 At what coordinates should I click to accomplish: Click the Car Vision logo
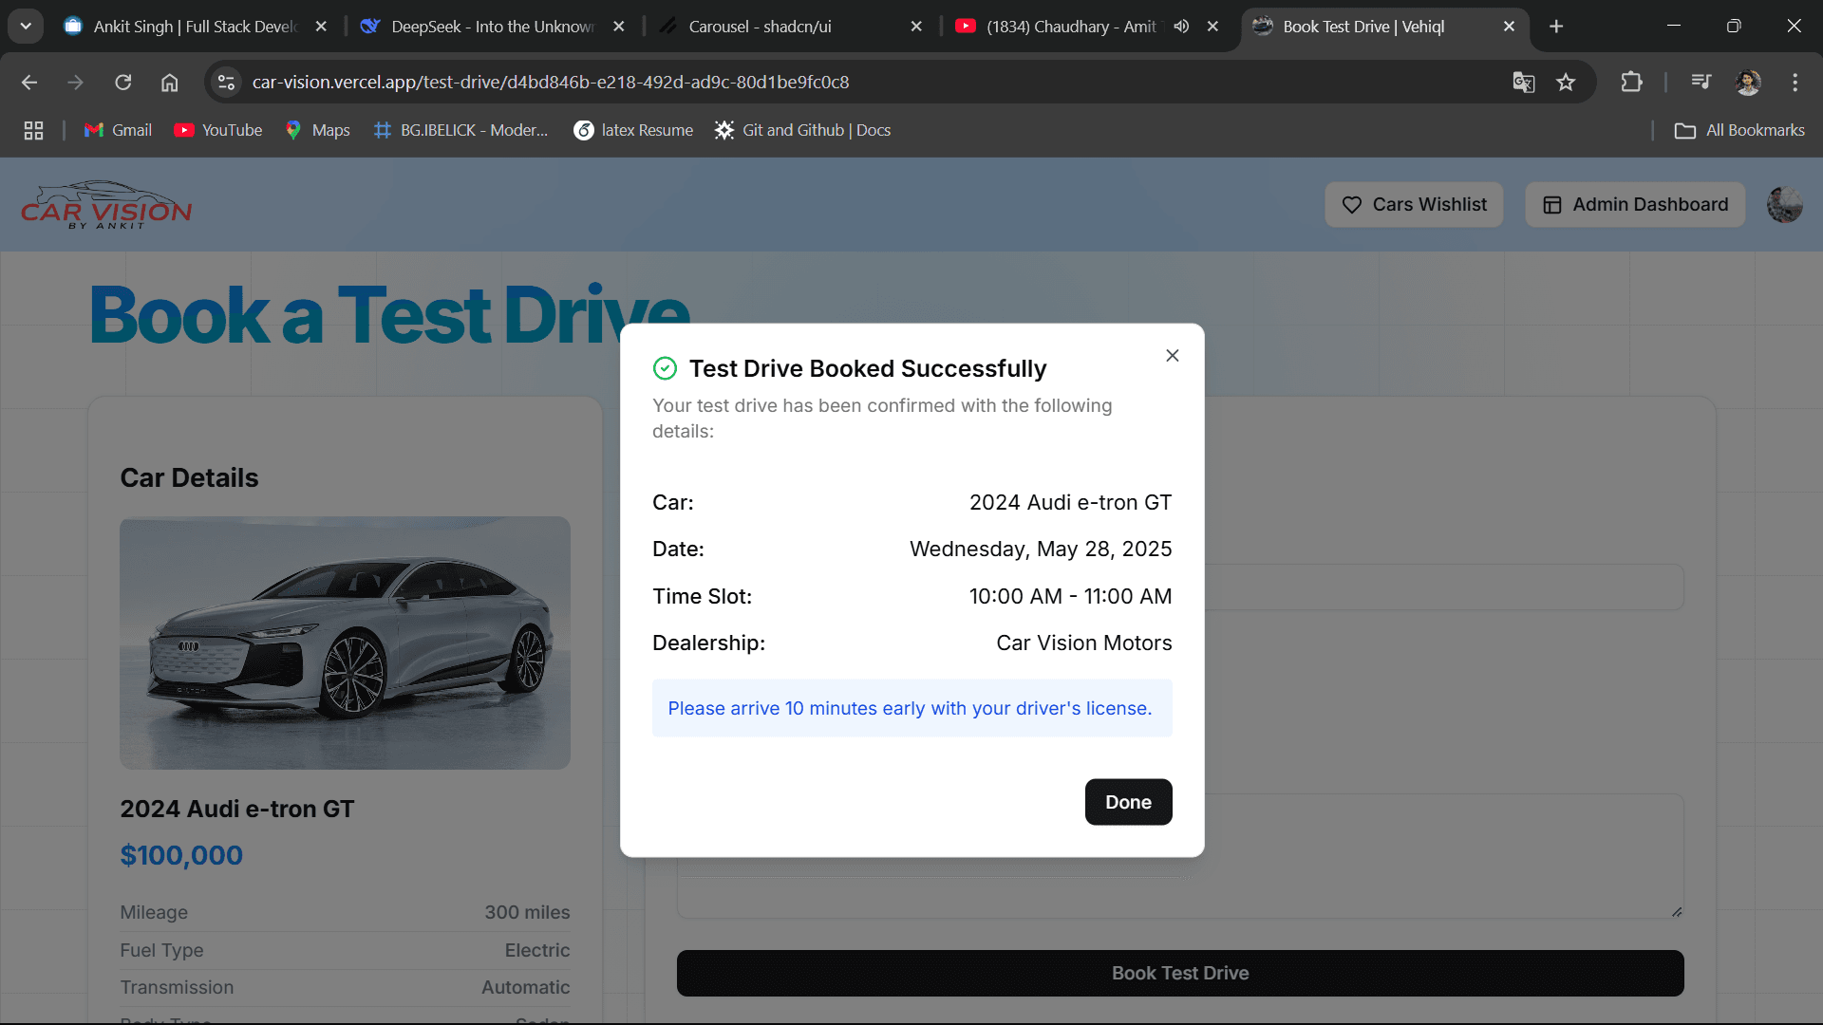pyautogui.click(x=106, y=205)
